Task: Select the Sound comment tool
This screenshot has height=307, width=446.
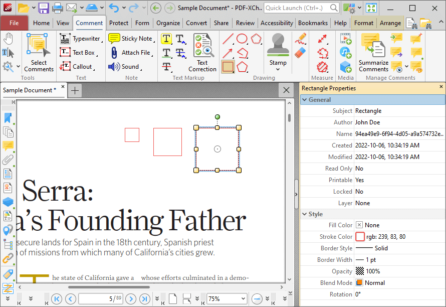Action: (125, 66)
